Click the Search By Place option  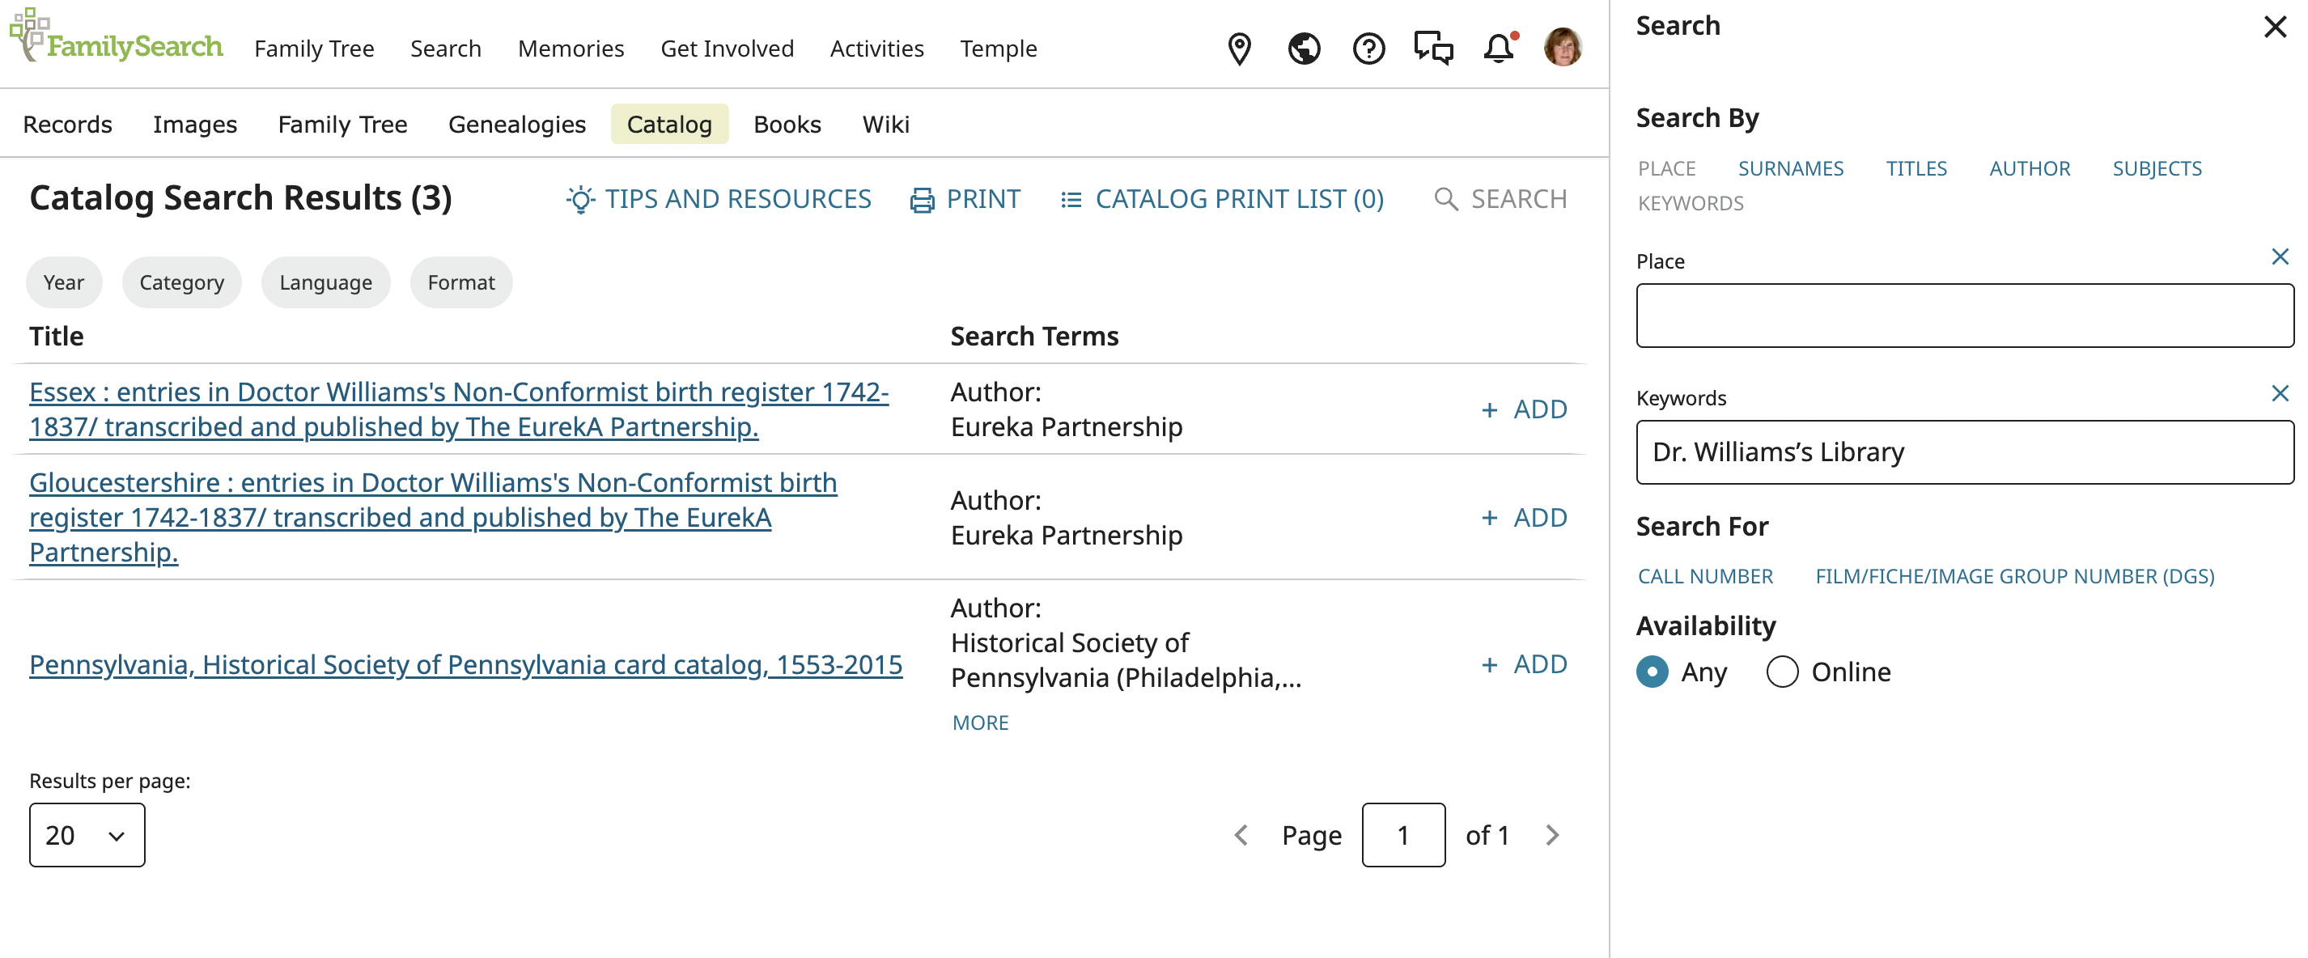pos(1666,168)
